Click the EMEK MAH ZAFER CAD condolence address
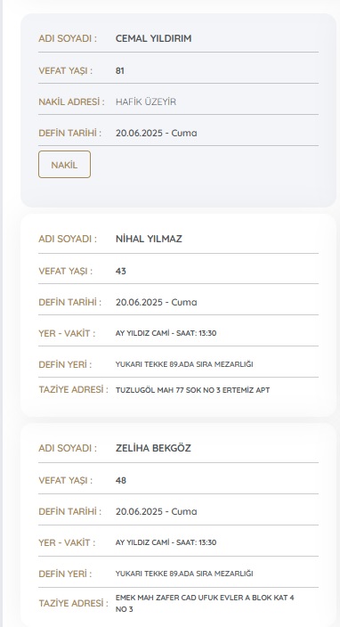This screenshot has width=340, height=627. 205,604
